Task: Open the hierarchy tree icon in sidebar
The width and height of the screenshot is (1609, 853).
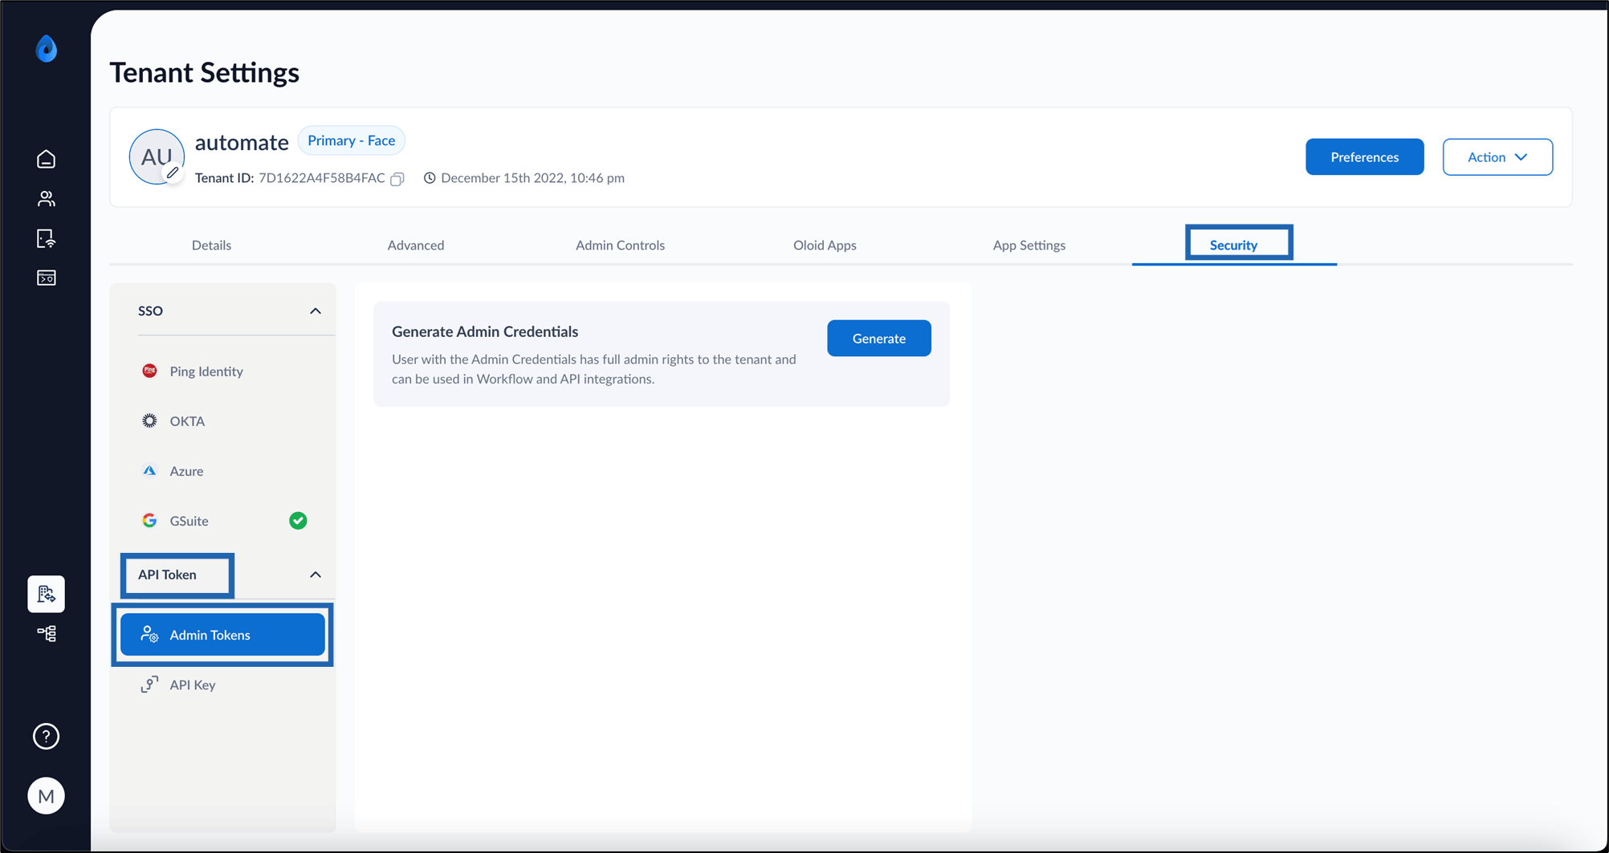Action: pyautogui.click(x=46, y=634)
